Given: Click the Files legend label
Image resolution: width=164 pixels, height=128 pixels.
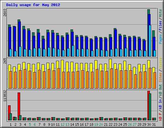Looking at the screenshot, I should pos(160,26).
